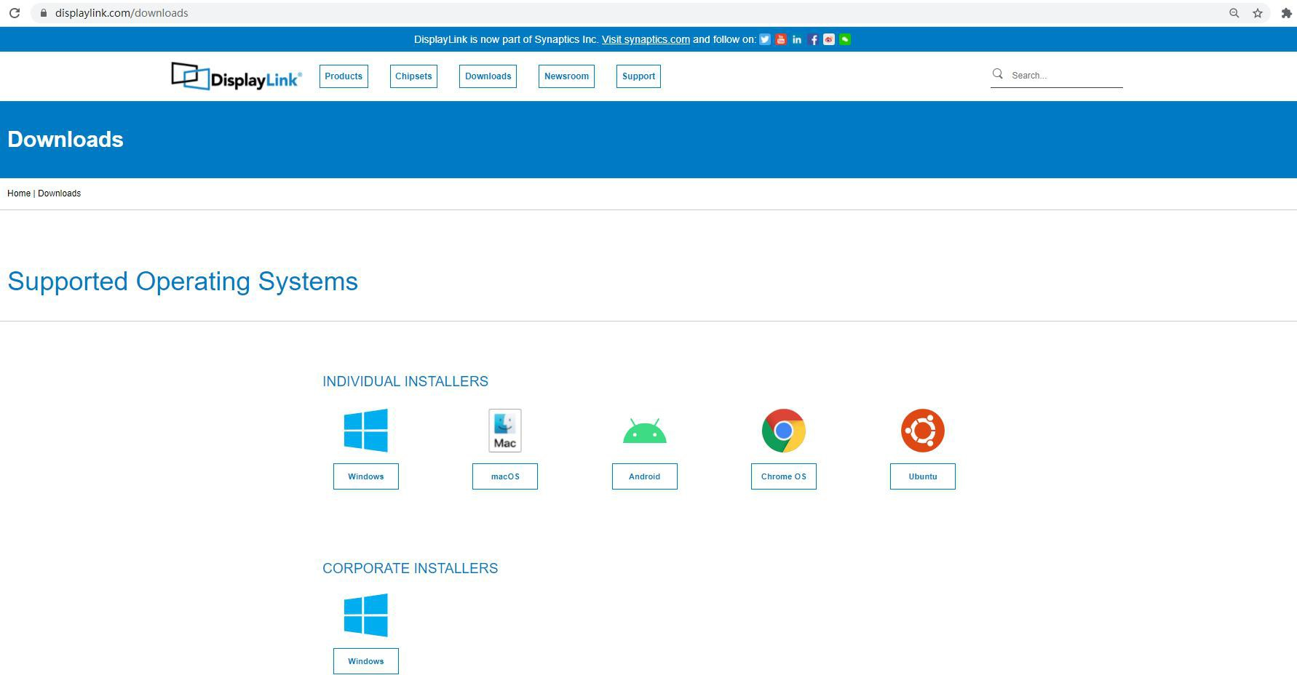Click the DisplayLink logo
The height and width of the screenshot is (675, 1297).
pyautogui.click(x=236, y=76)
